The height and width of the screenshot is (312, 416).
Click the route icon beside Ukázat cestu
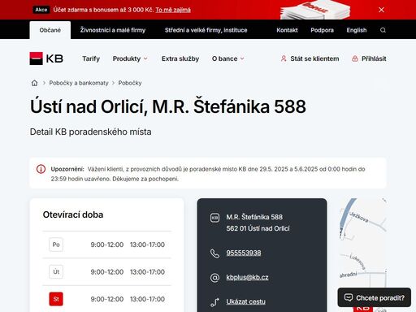tap(214, 302)
